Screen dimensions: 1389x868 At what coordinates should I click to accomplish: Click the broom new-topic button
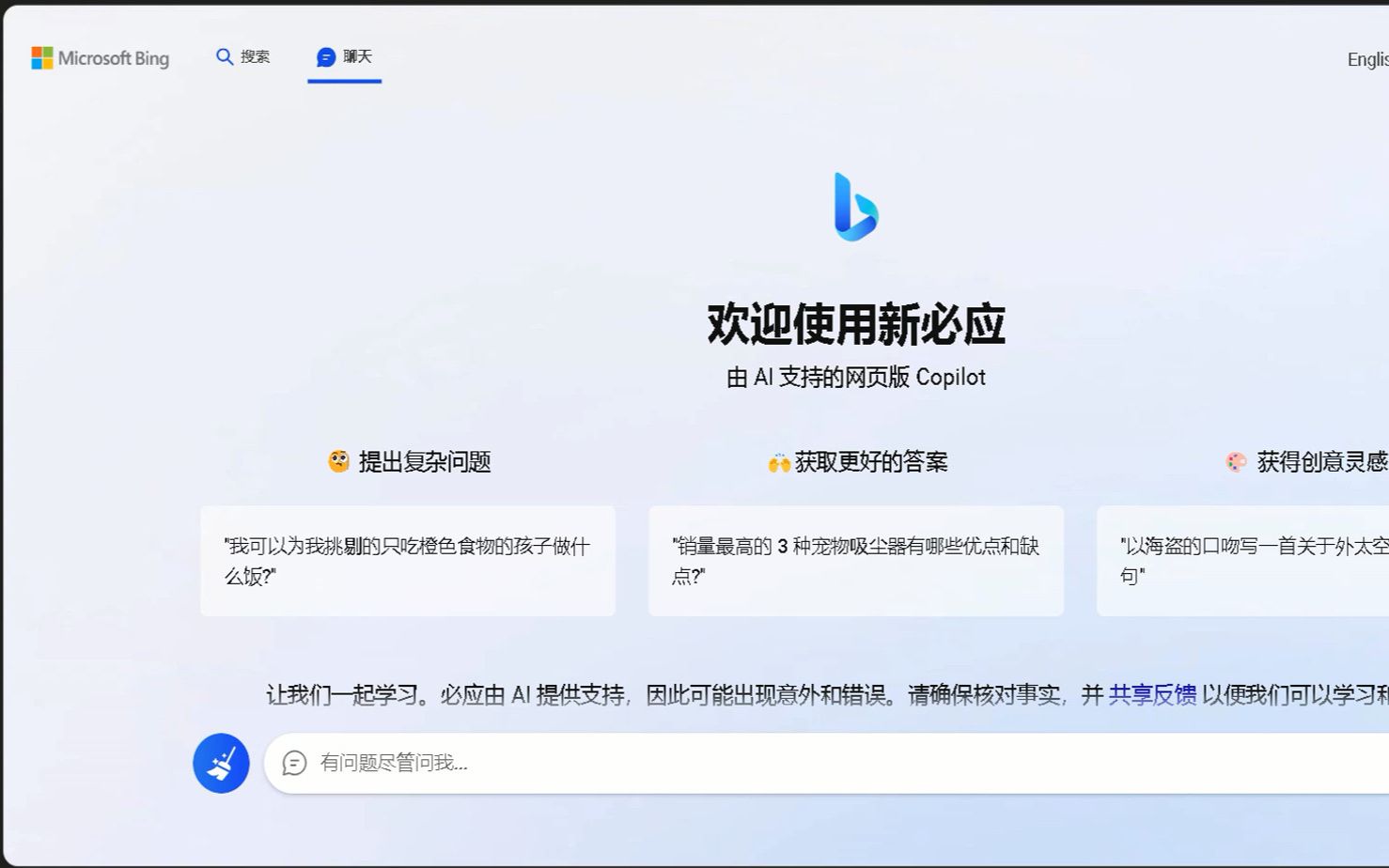pyautogui.click(x=221, y=763)
